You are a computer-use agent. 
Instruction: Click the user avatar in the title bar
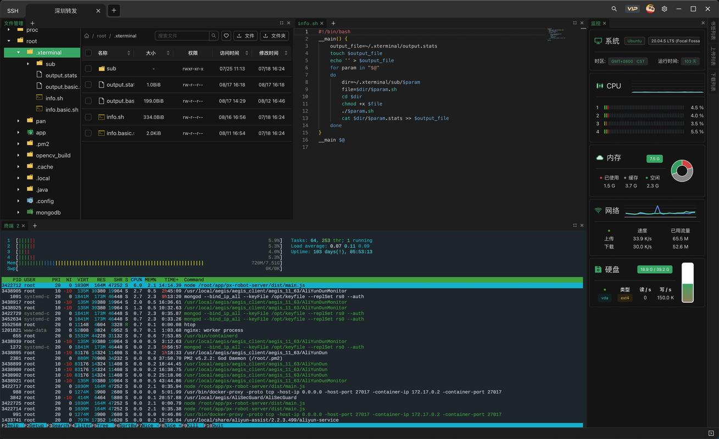(649, 9)
